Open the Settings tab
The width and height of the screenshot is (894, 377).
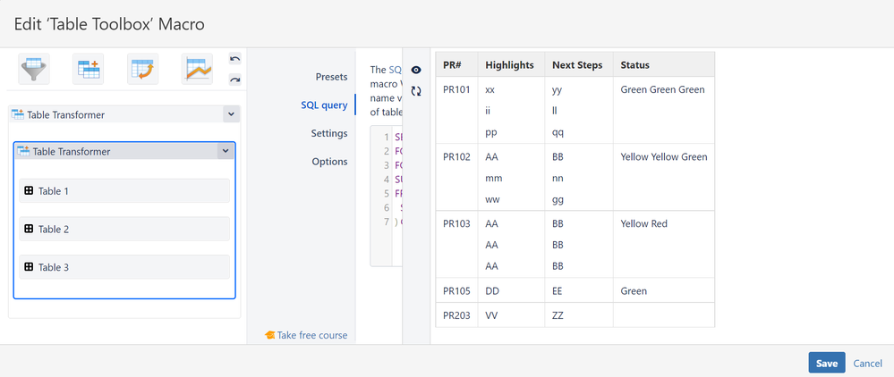click(329, 133)
